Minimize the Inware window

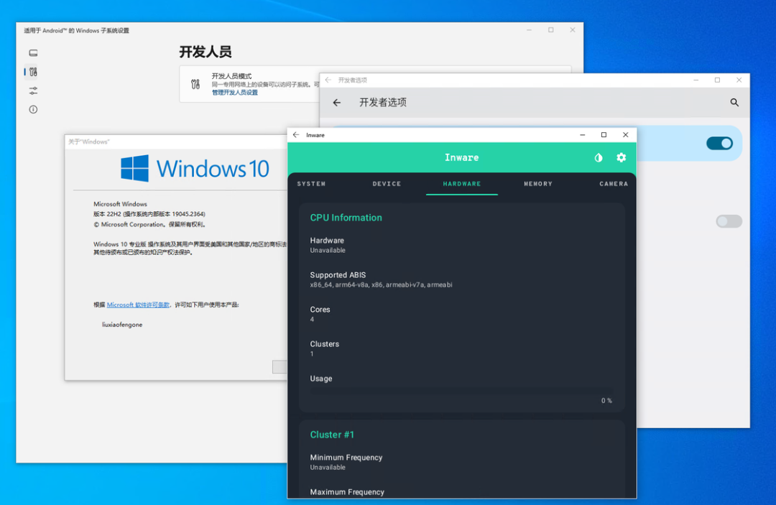point(583,134)
